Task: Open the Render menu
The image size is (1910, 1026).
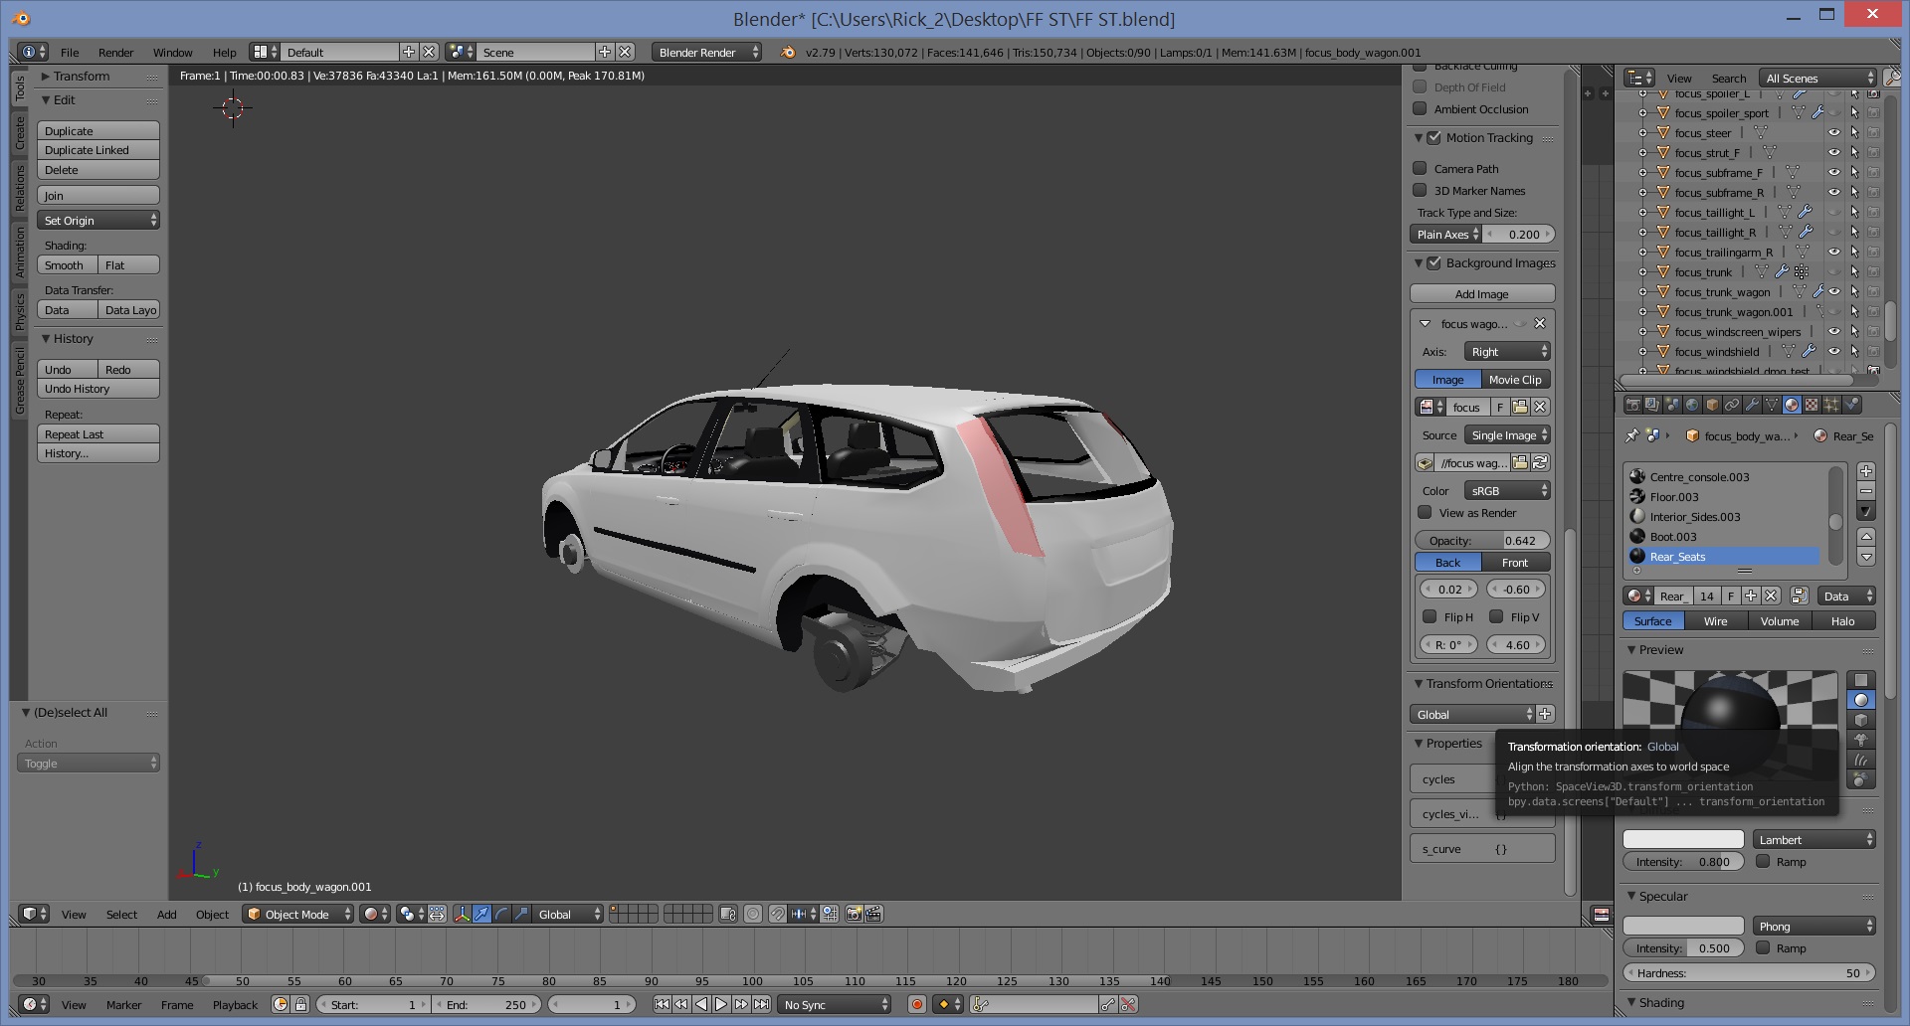Action: coord(115,53)
